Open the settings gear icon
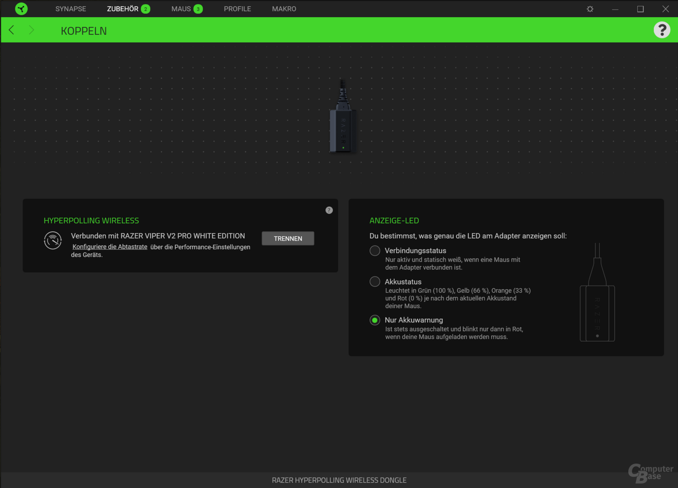 [x=590, y=9]
